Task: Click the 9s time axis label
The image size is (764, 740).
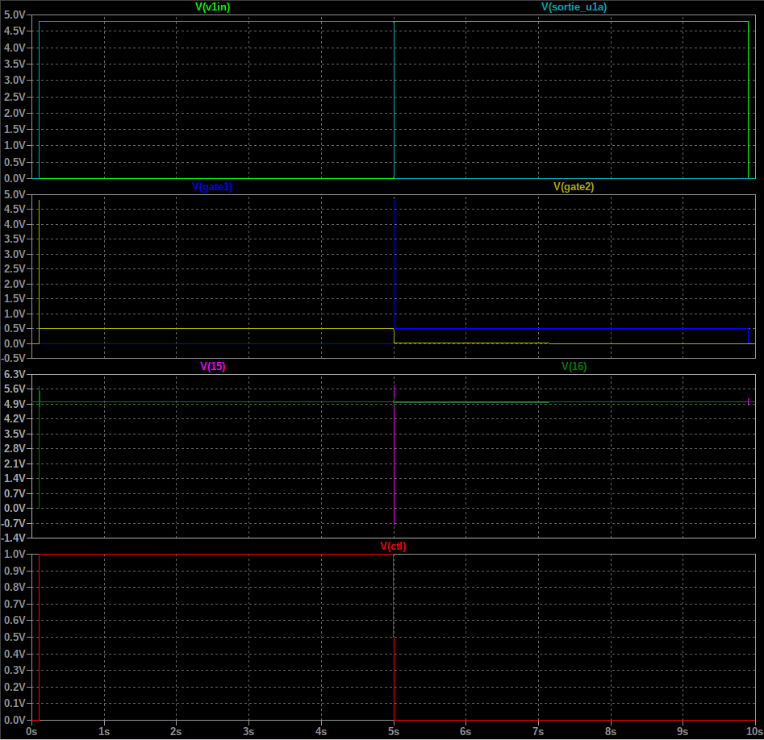Action: [x=683, y=732]
